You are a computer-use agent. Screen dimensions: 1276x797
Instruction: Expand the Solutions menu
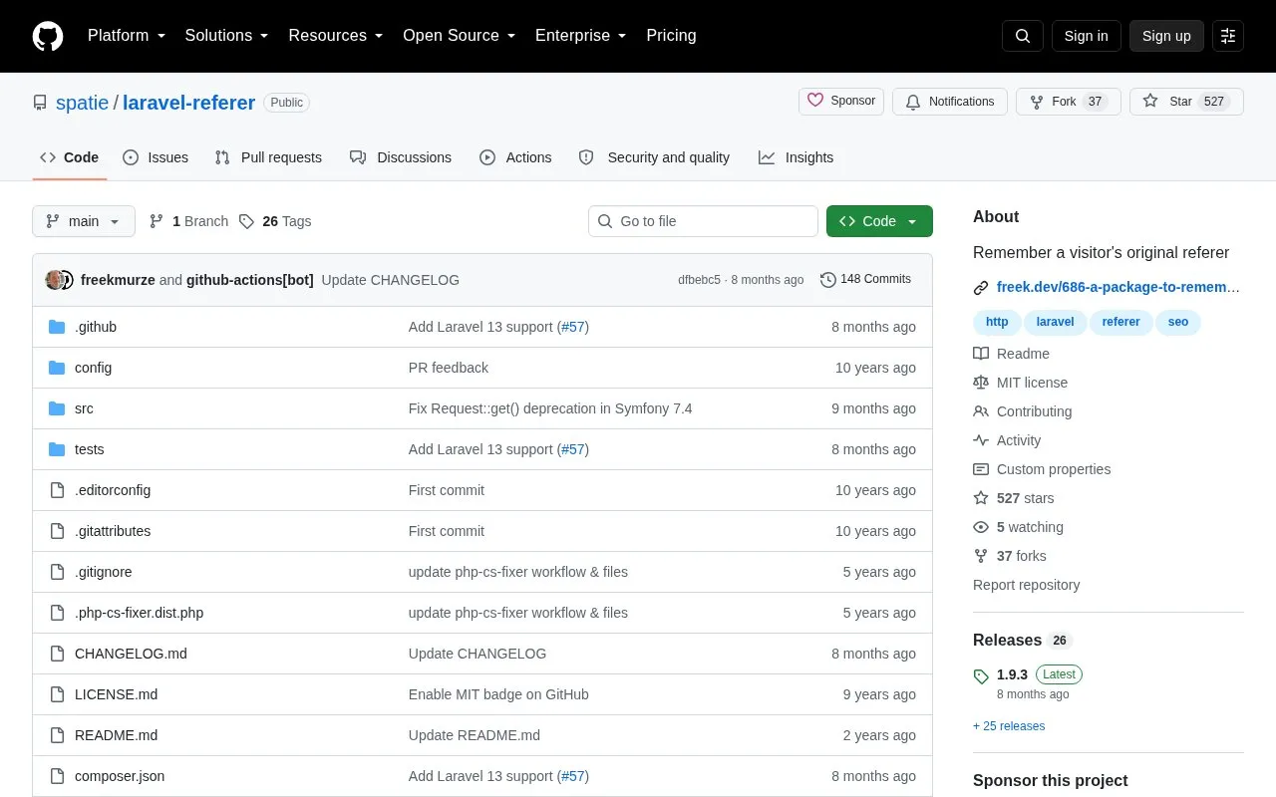pyautogui.click(x=227, y=36)
